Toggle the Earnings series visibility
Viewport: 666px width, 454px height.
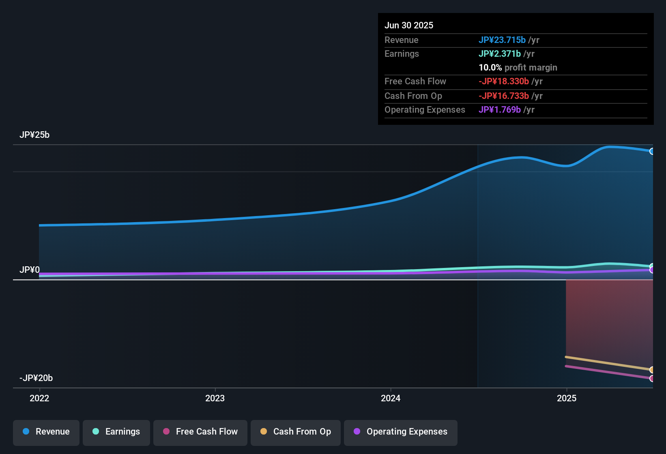116,432
